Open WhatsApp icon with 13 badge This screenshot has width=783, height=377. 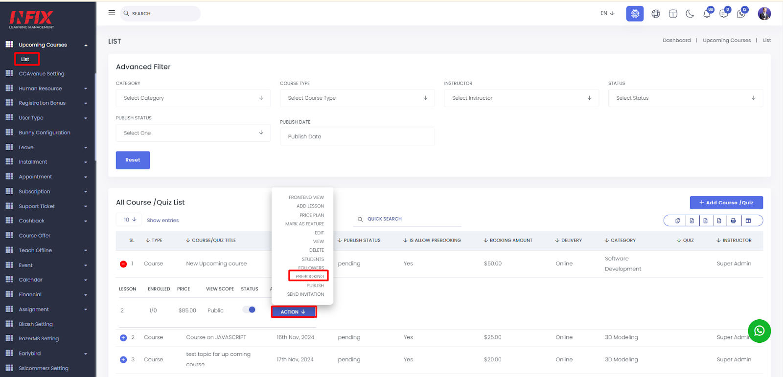(741, 13)
